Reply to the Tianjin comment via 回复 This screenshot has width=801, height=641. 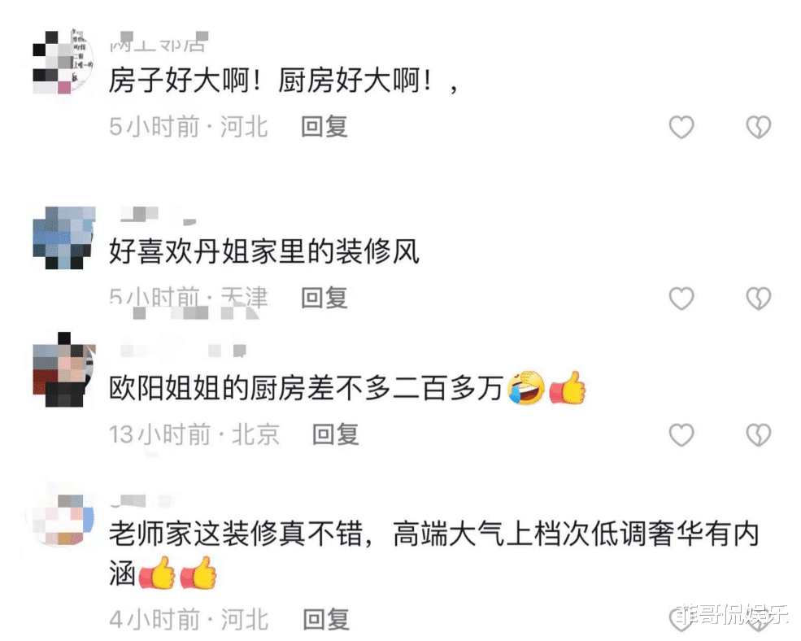(x=324, y=298)
